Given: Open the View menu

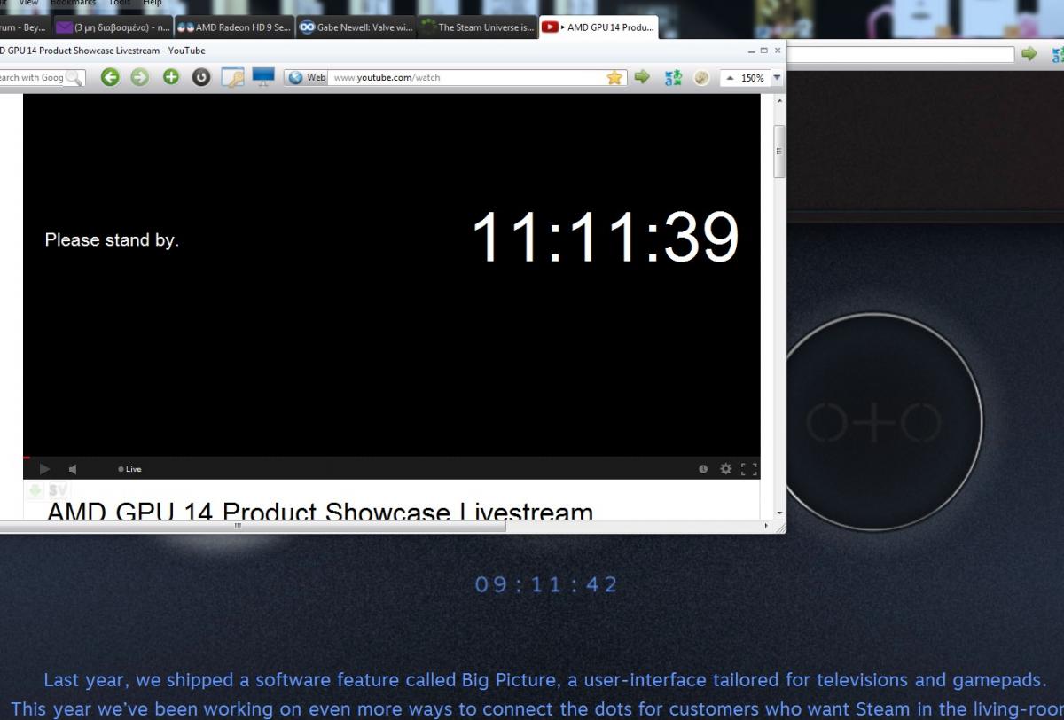Looking at the screenshot, I should pyautogui.click(x=28, y=4).
